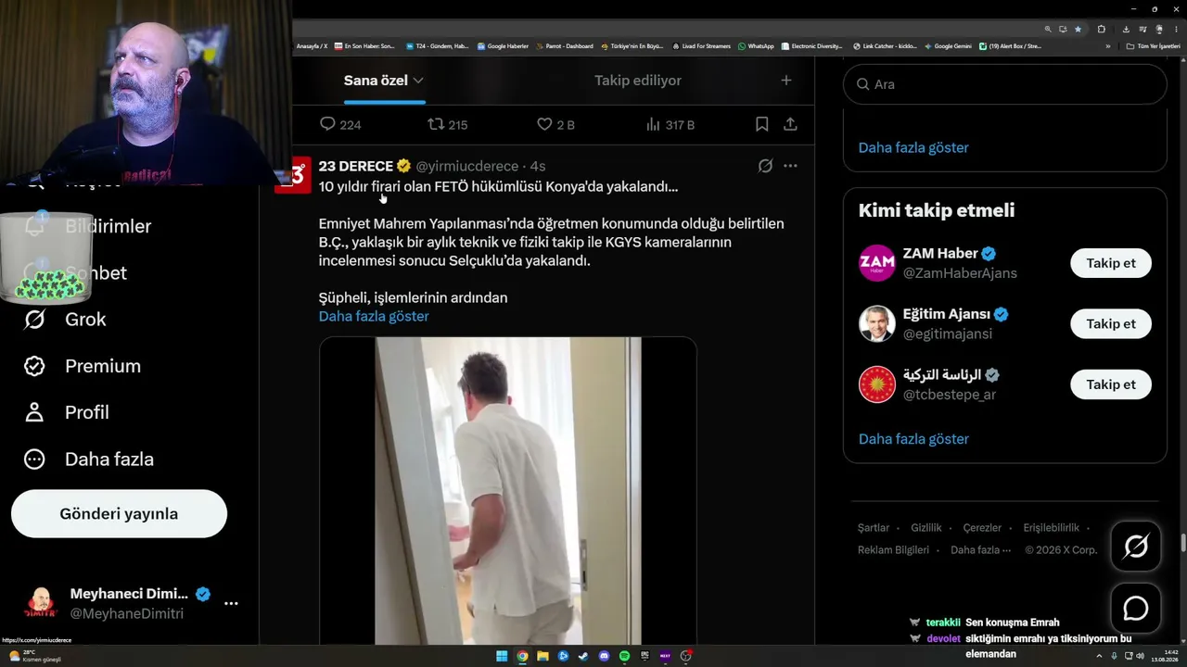Click the page vertical scrollbar
The height and width of the screenshot is (667, 1187).
[1182, 543]
